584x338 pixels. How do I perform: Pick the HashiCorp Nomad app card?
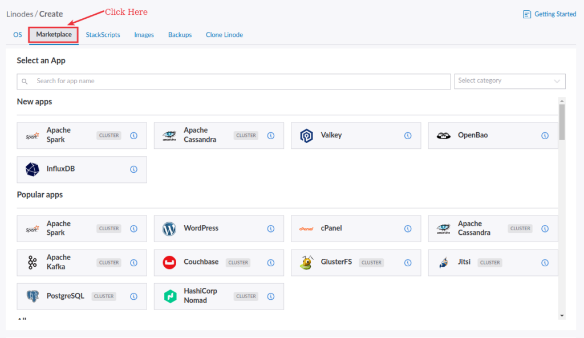coord(219,296)
